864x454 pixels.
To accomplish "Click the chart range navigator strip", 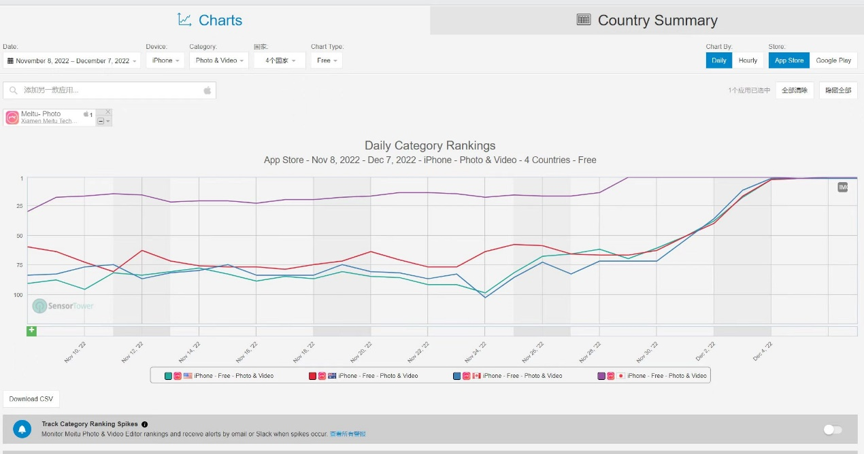I will [x=442, y=331].
